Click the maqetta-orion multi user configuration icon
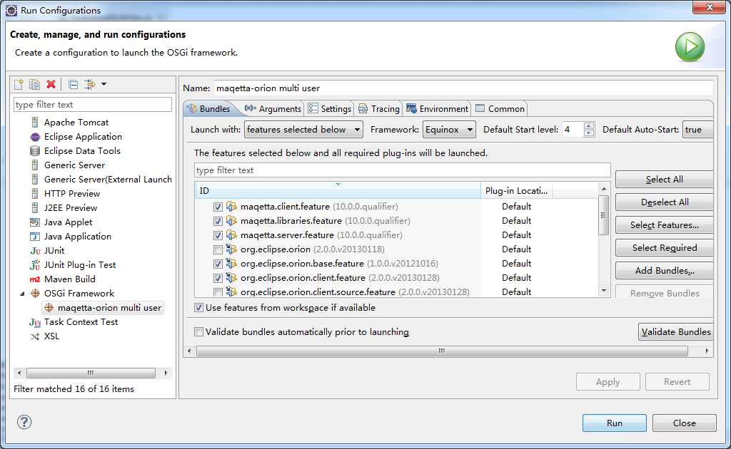Viewport: 731px width, 449px height. (x=49, y=308)
